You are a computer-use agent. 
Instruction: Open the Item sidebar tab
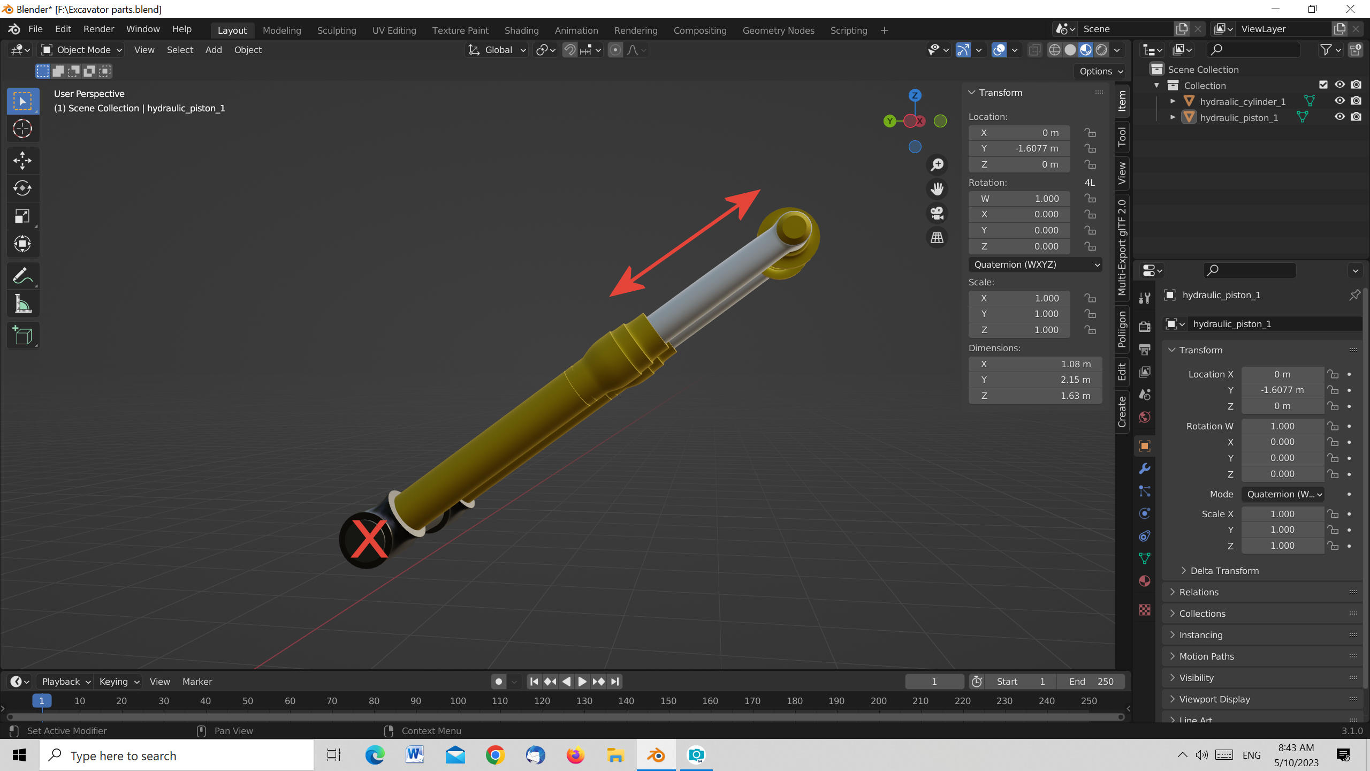point(1122,100)
